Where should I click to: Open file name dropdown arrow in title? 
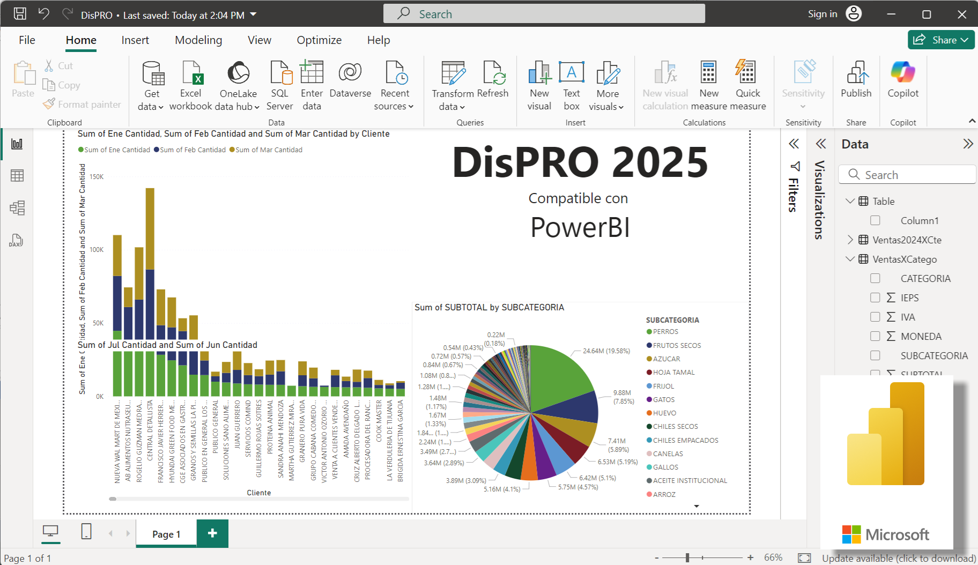254,14
